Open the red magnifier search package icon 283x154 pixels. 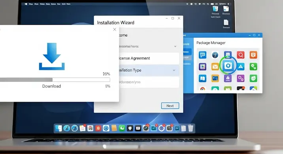241,55
